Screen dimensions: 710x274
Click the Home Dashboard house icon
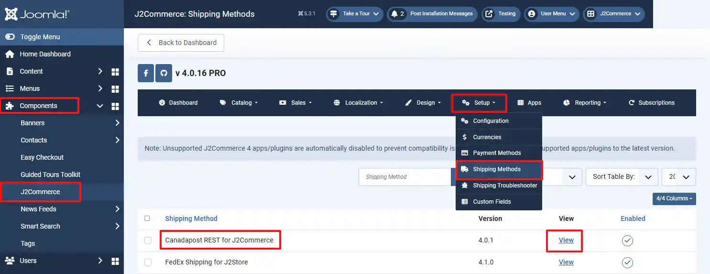10,54
